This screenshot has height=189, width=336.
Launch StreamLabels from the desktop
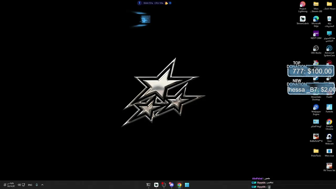coord(303,20)
